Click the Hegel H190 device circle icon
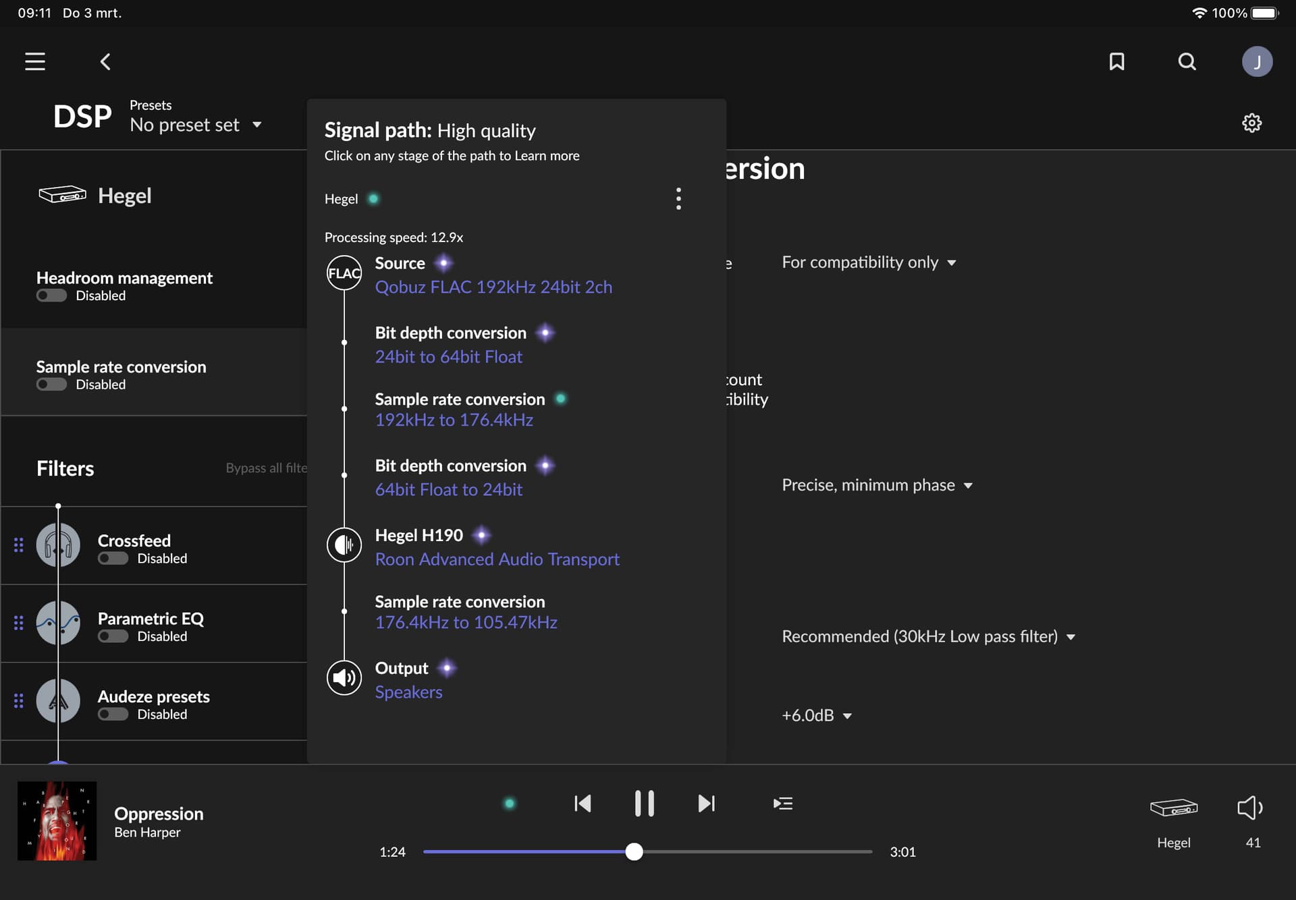1296x900 pixels. pos(344,545)
